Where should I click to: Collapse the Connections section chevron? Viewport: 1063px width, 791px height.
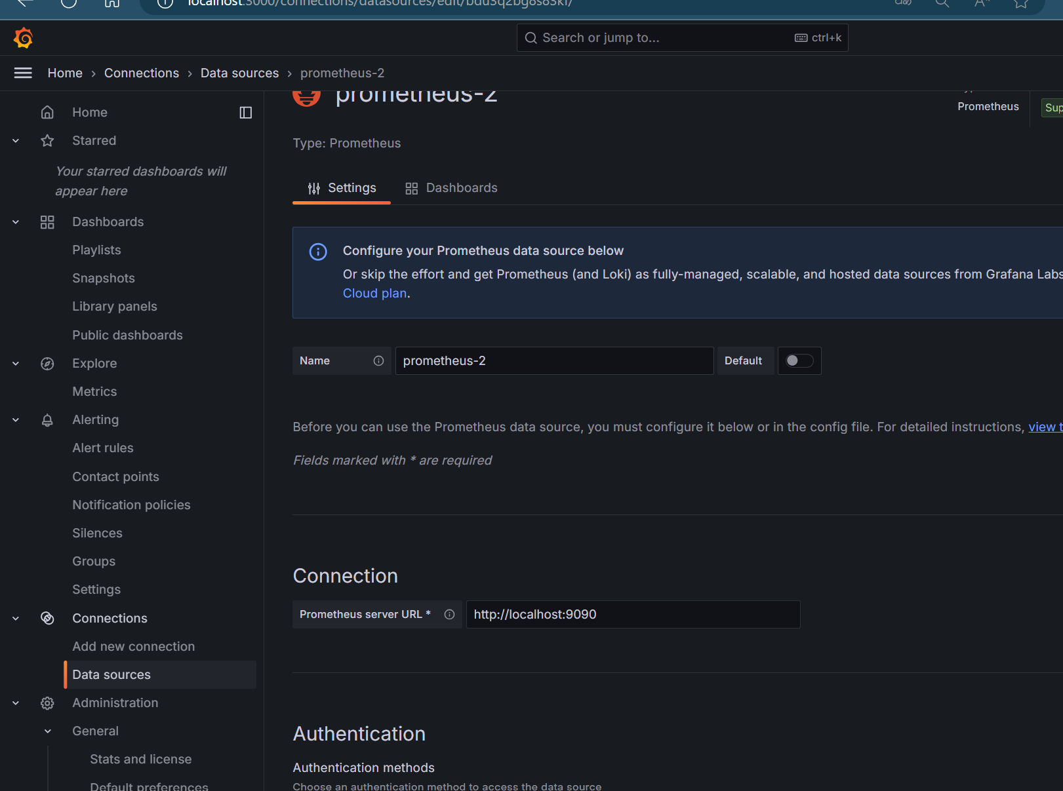[16, 618]
